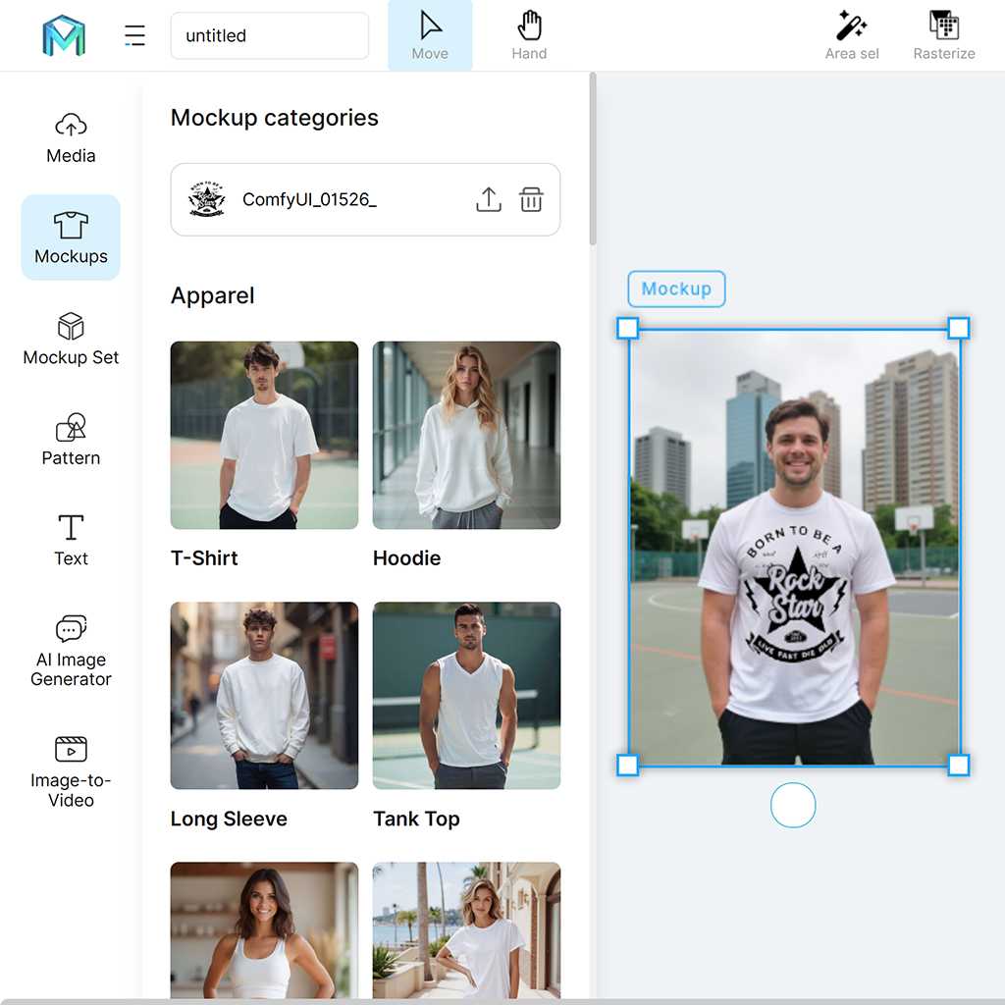
Task: Upload a new design via upload icon
Action: pos(489,199)
